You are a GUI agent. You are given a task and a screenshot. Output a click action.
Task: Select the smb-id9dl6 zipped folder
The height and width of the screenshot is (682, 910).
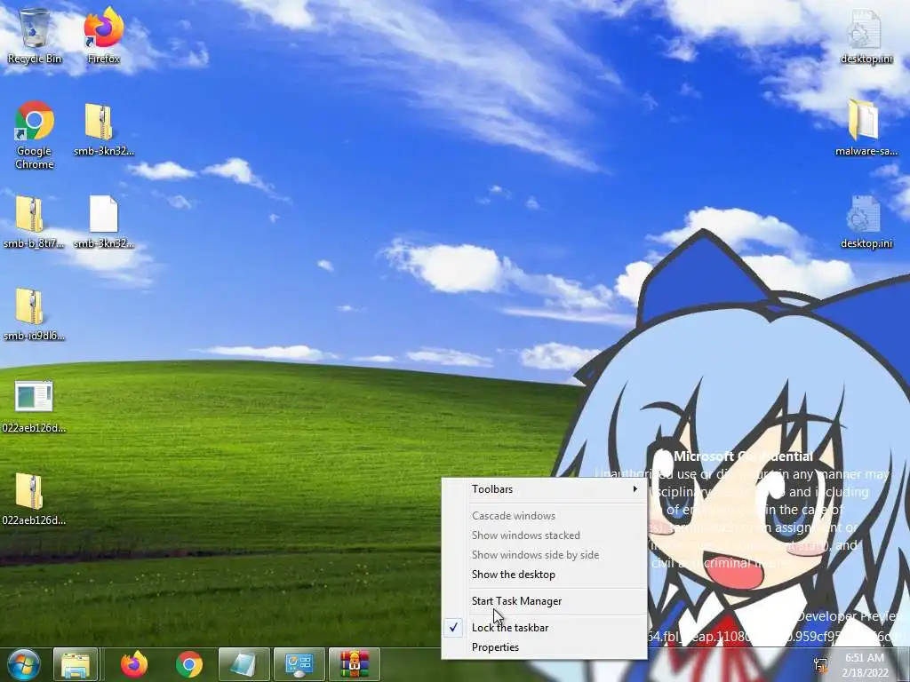click(x=34, y=313)
